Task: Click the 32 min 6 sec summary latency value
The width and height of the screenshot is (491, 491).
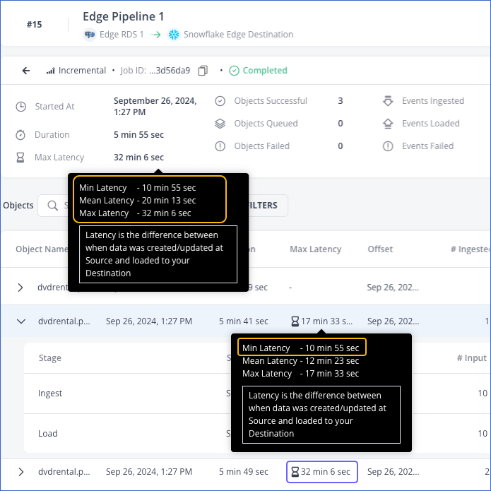Action: pos(138,158)
